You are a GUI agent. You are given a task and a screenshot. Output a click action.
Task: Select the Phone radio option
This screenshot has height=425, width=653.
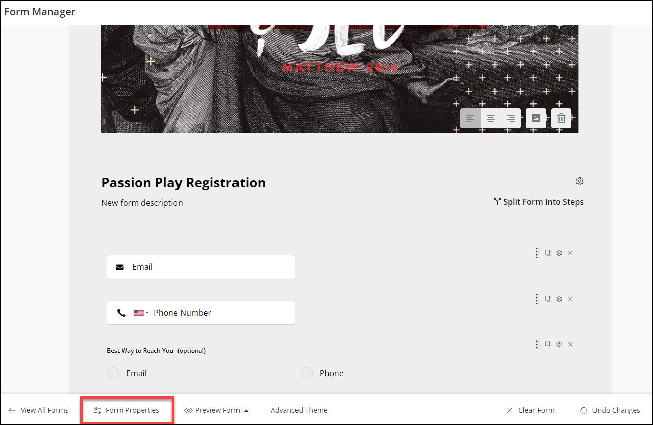coord(307,373)
